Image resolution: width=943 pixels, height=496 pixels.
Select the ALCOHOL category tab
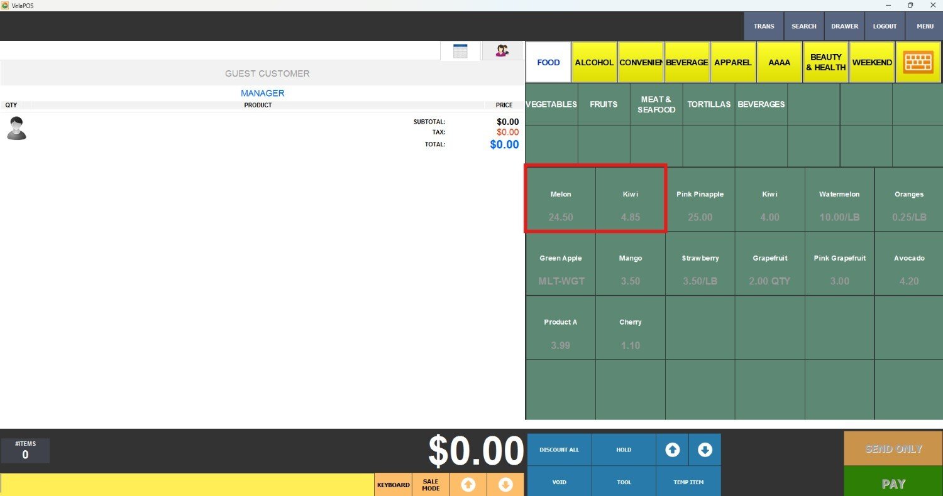point(594,62)
